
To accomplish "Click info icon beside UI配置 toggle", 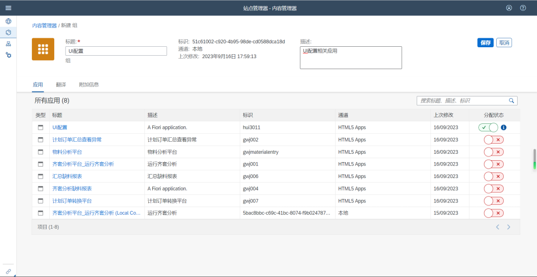I will pyautogui.click(x=503, y=127).
